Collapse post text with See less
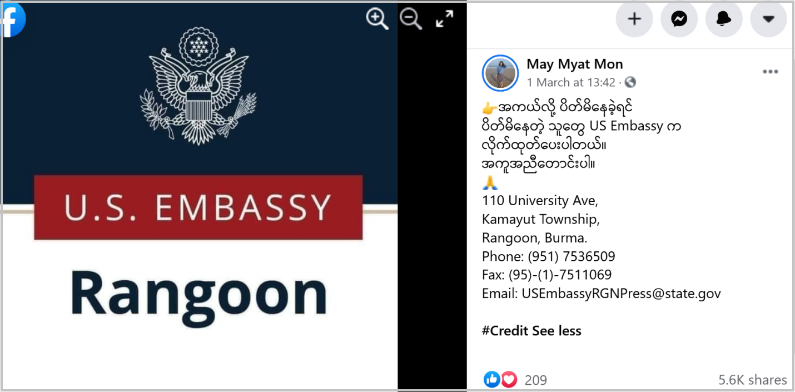795x392 pixels. tap(556, 331)
